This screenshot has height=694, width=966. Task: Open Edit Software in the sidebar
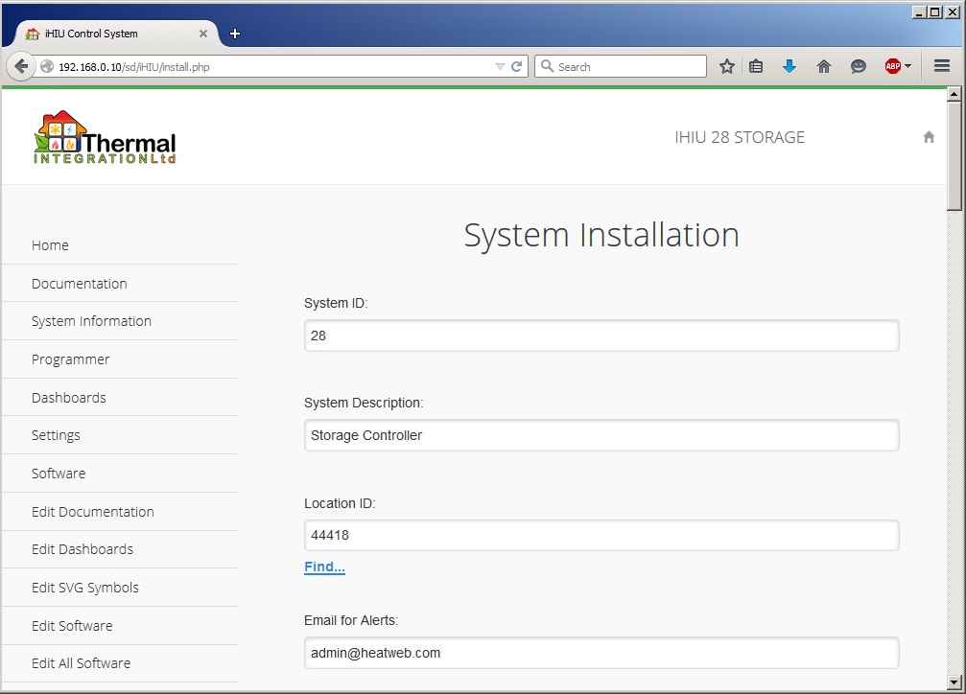72,626
